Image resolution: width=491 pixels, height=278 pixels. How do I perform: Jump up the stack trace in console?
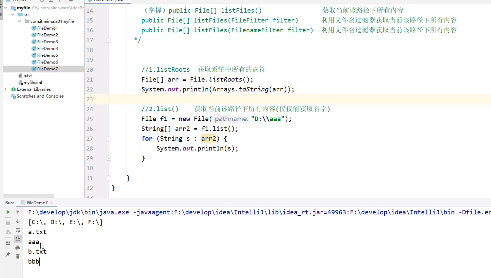(18, 212)
